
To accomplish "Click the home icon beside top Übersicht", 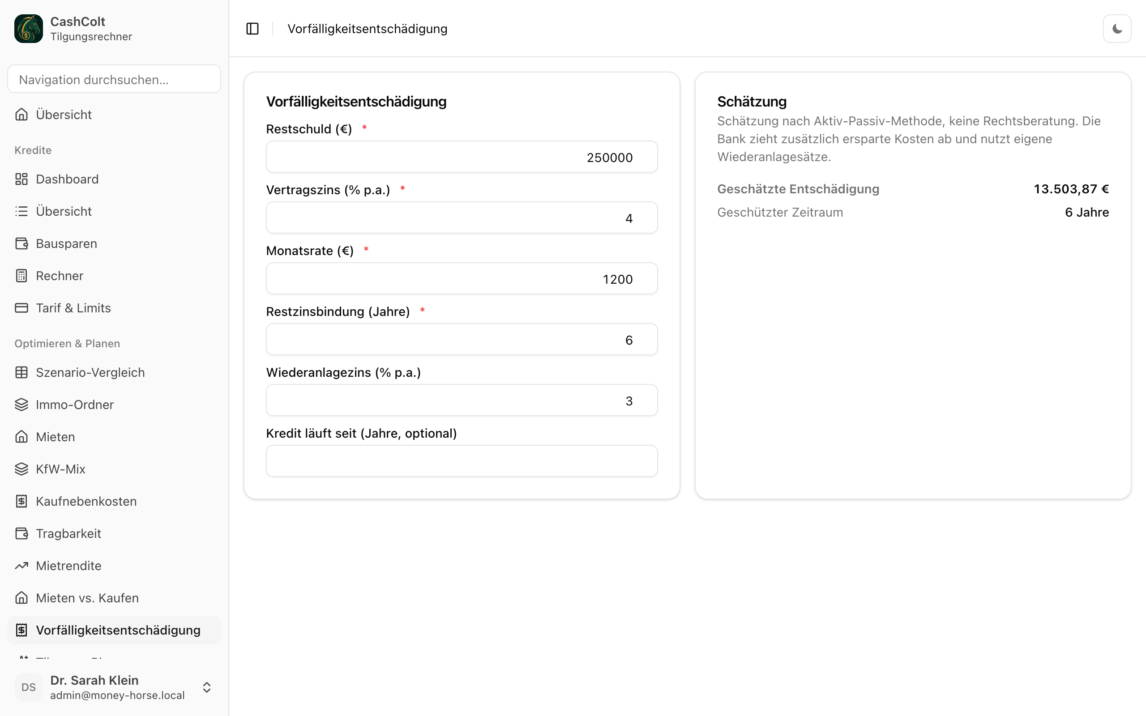I will [x=21, y=115].
